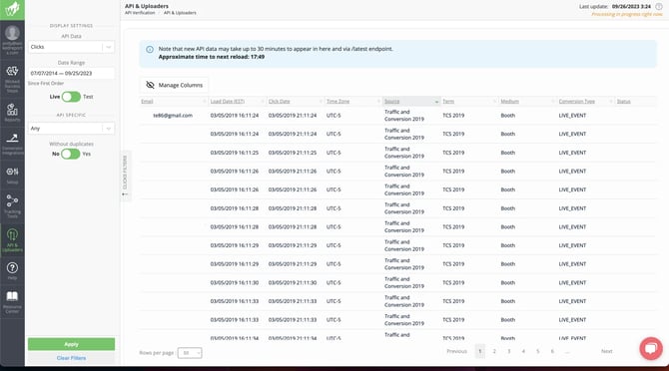
Task: Open the Source column sort arrow
Action: coord(436,102)
